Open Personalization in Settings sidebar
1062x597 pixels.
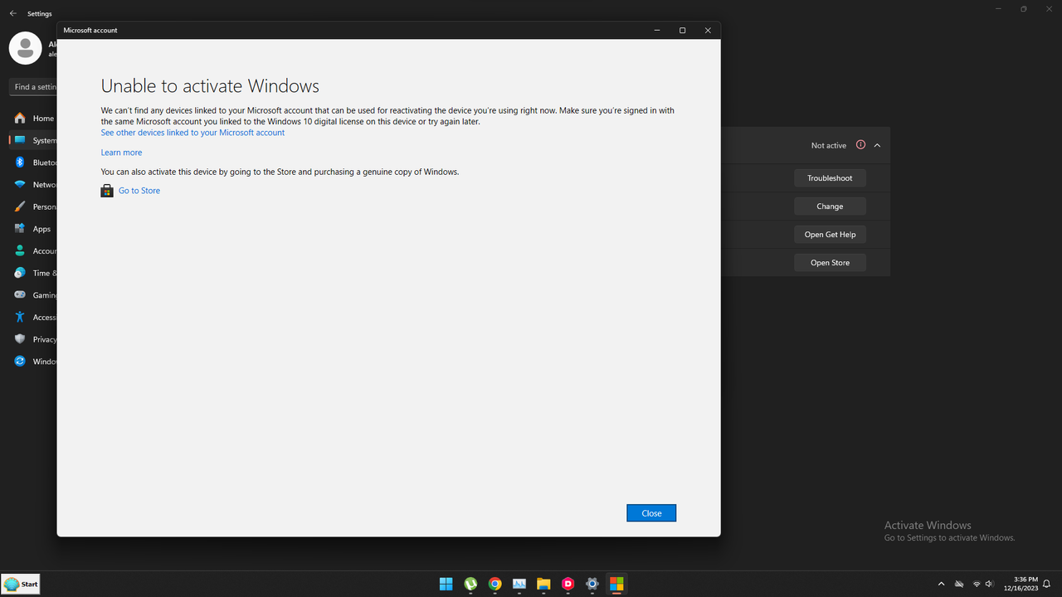(x=32, y=206)
